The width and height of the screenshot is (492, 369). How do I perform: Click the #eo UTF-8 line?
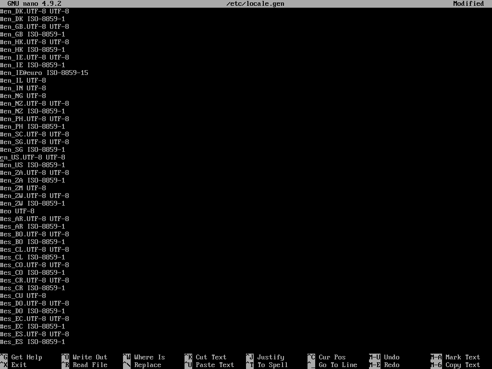pos(17,211)
